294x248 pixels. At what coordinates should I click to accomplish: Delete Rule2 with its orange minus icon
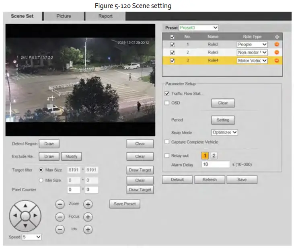click(277, 44)
